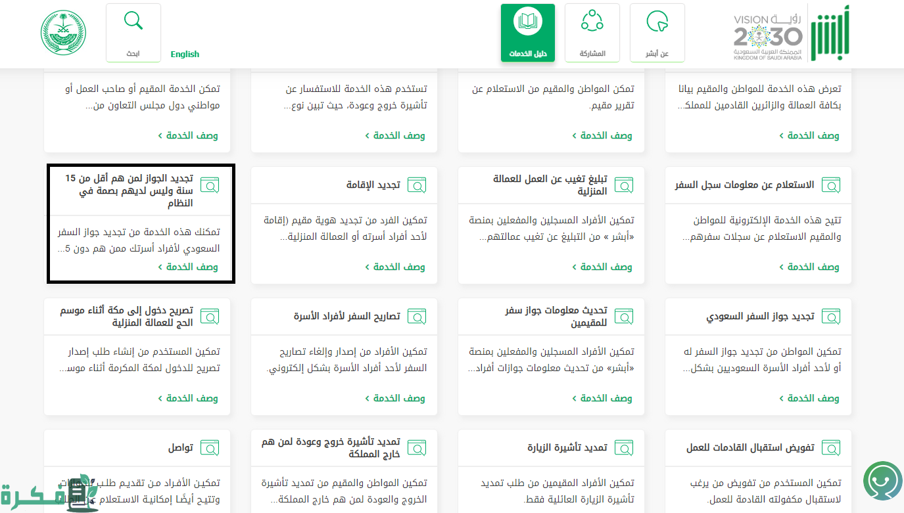Expand وصف الخدمة for تصاريح السفر لأفراد الأسرة
The image size is (904, 513).
pyautogui.click(x=395, y=398)
